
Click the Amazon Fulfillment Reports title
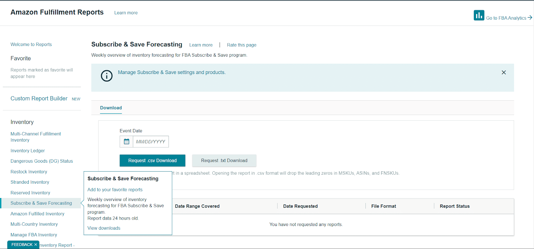click(57, 12)
